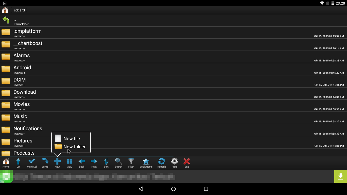
Task: Enable Multi-Sel checkmark mode
Action: point(32,163)
